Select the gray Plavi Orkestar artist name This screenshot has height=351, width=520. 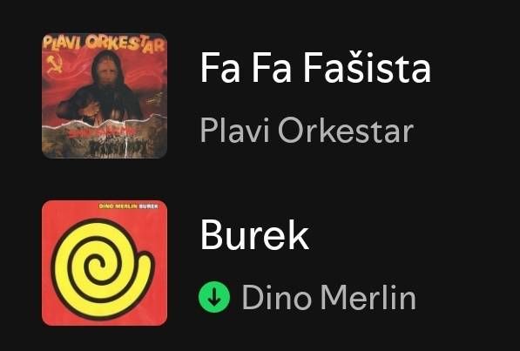click(x=307, y=130)
